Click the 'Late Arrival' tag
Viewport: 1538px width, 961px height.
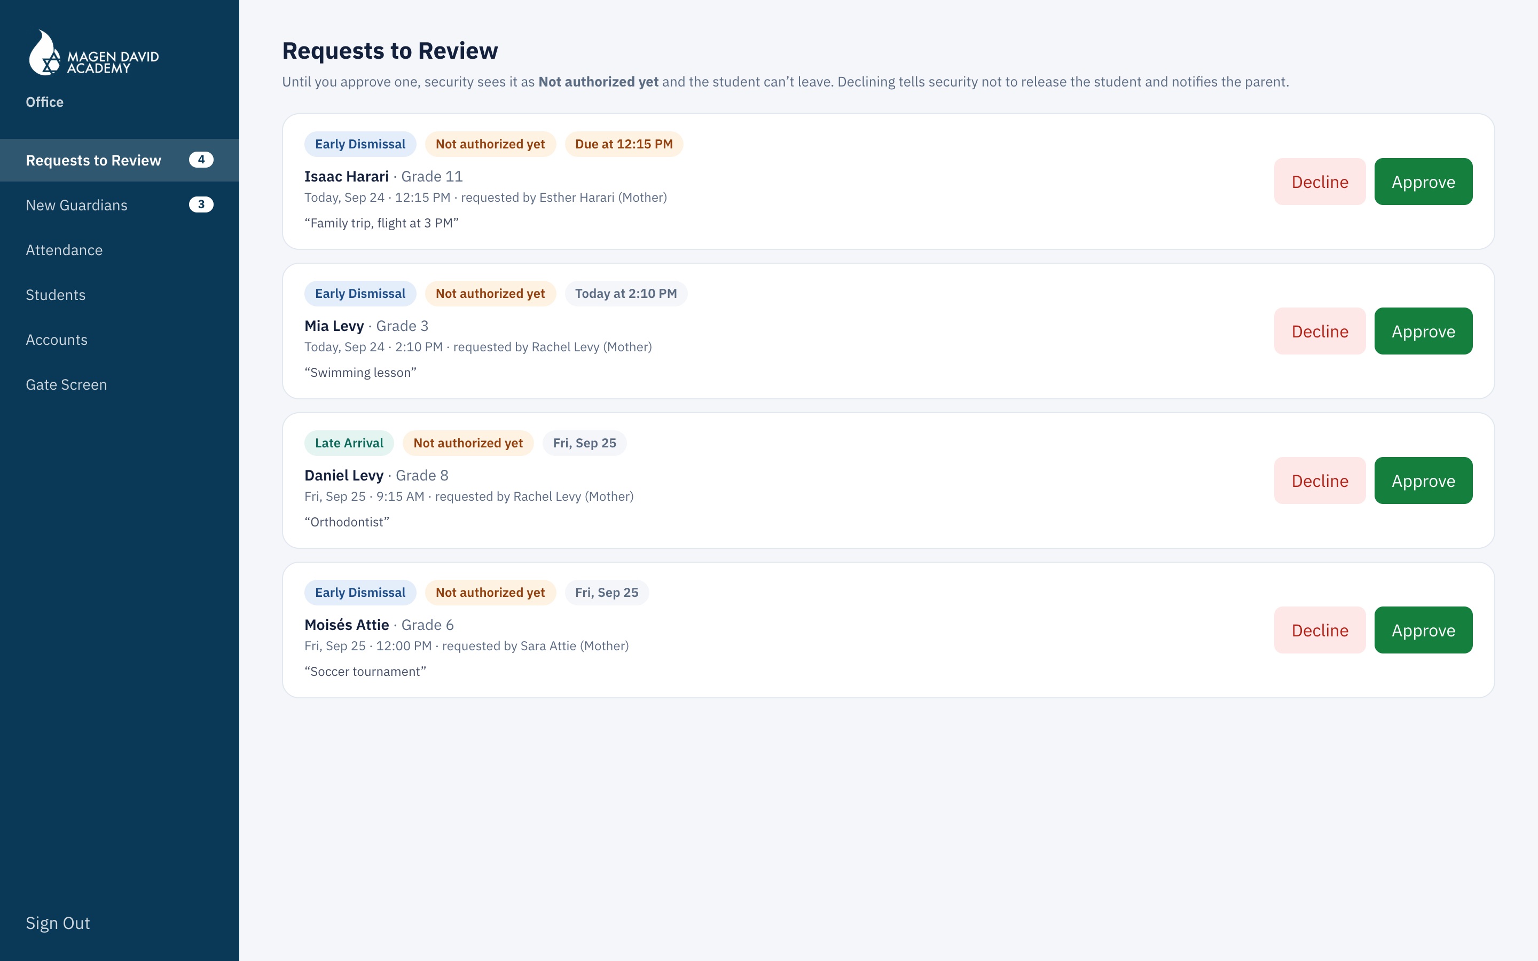pos(349,443)
